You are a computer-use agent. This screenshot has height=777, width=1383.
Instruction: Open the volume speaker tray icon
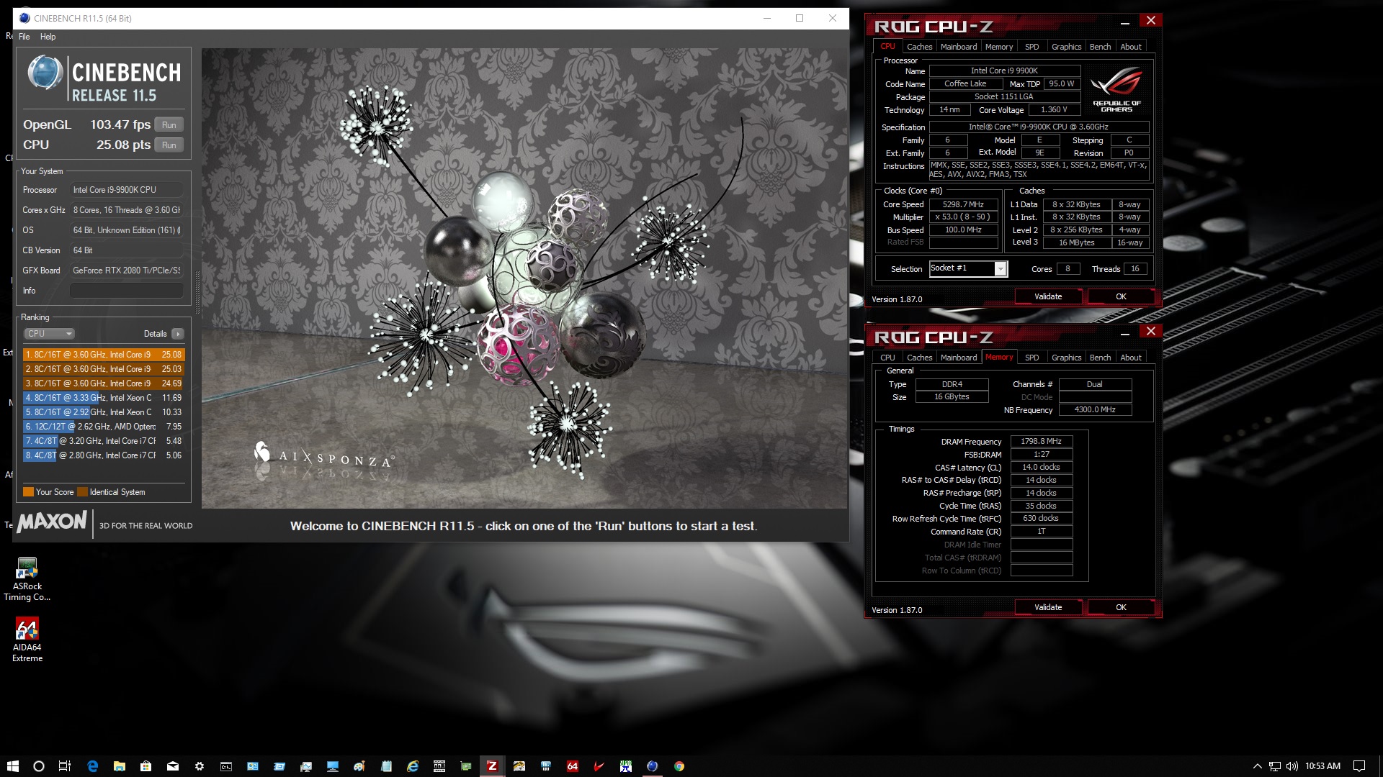coord(1292,766)
